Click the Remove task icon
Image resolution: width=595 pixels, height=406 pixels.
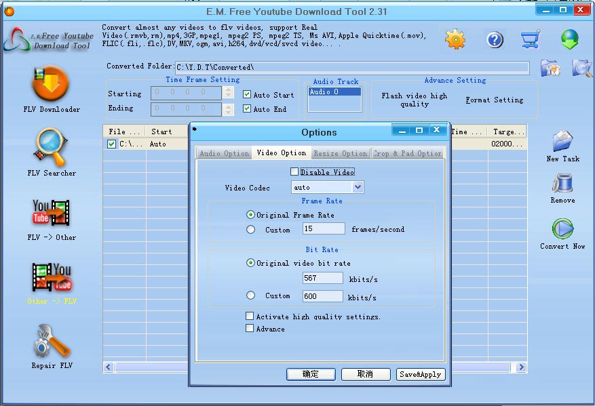click(562, 184)
